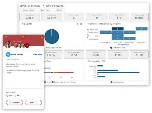Screen dimensions: 152x113
Task: Toggle the Contractor legend item
Action: click(x=57, y=48)
